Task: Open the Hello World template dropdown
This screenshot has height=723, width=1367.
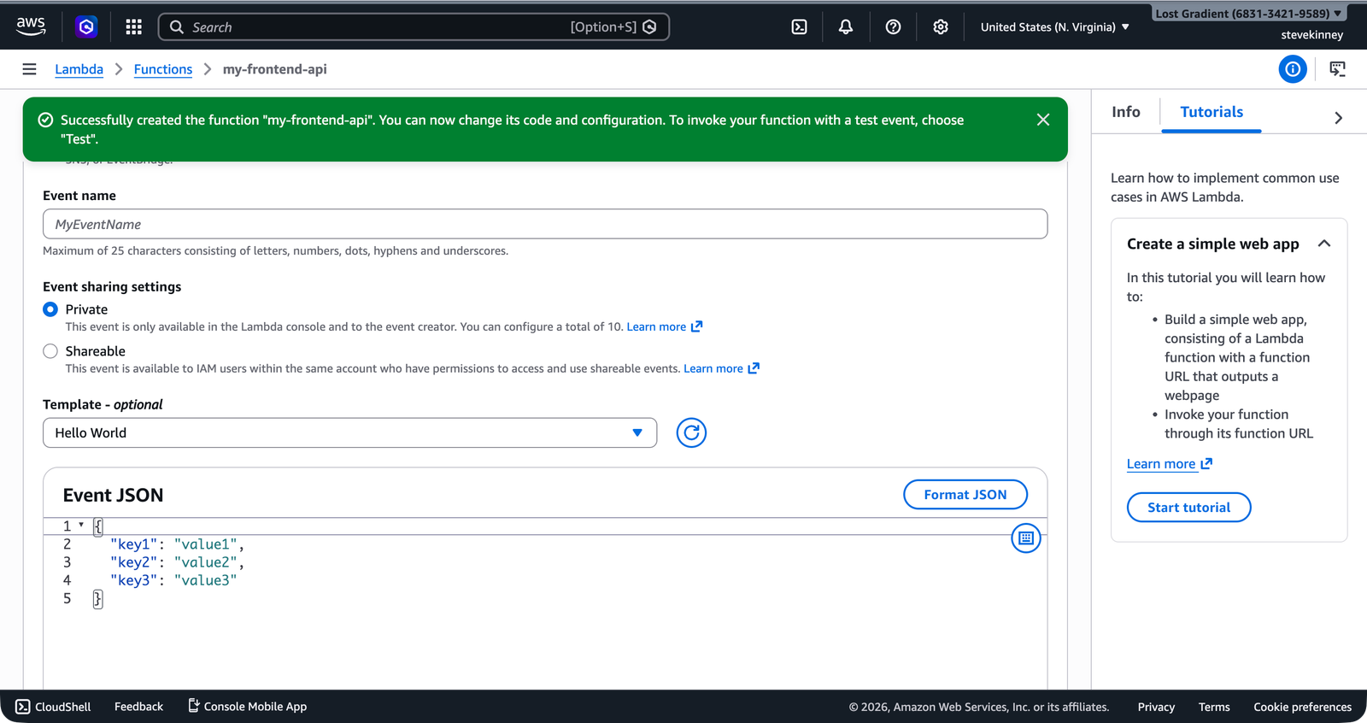Action: pyautogui.click(x=349, y=433)
